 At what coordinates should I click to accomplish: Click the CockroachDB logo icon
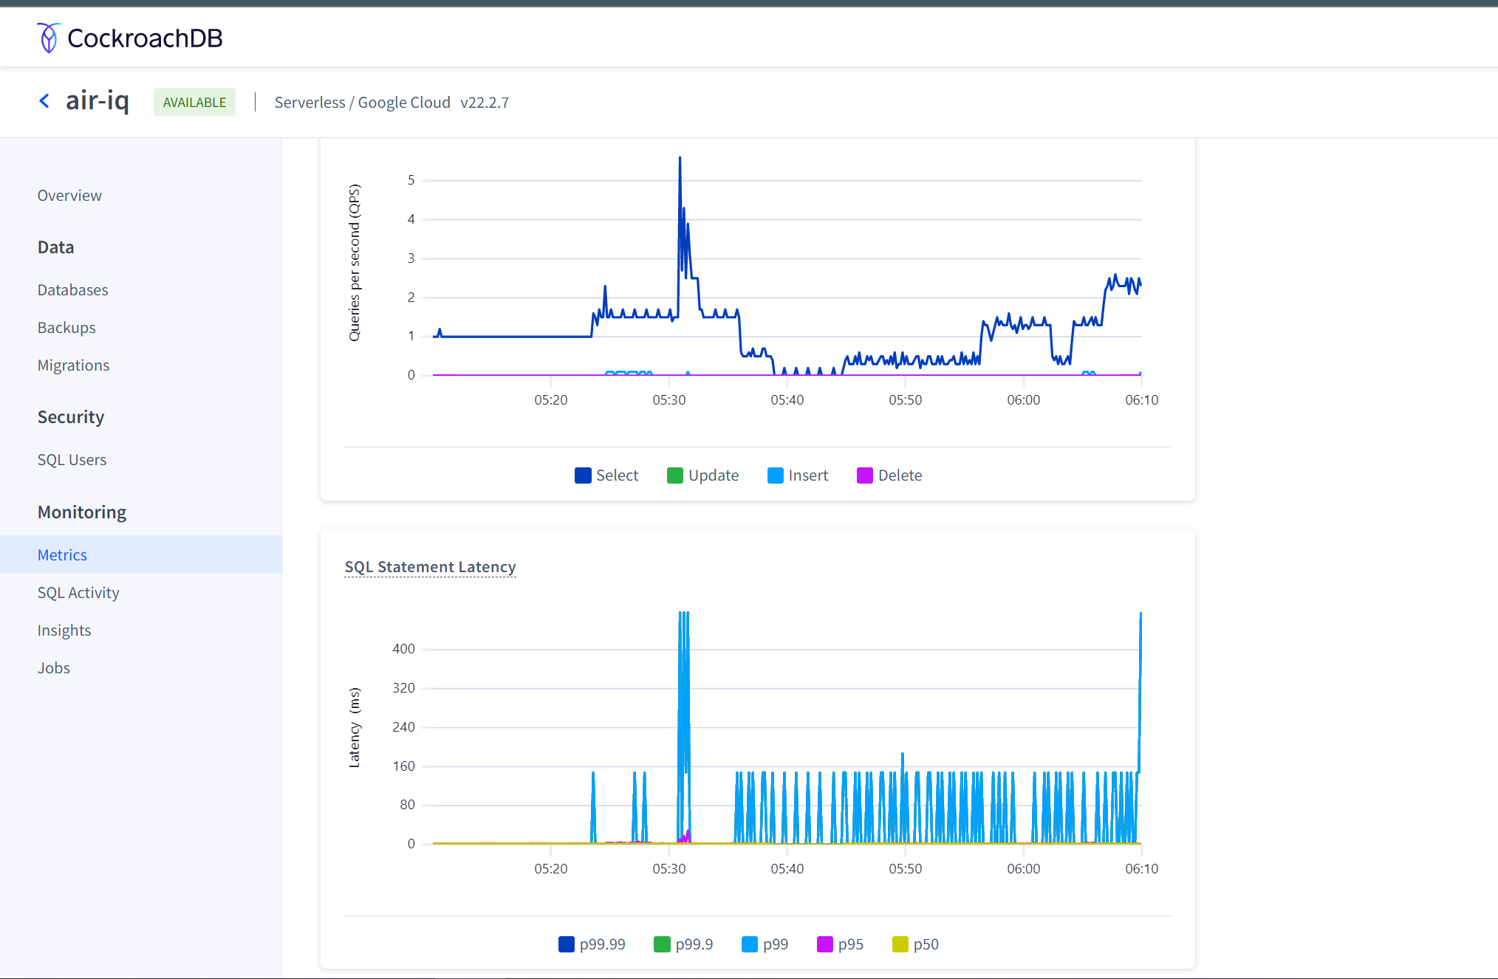click(x=48, y=38)
